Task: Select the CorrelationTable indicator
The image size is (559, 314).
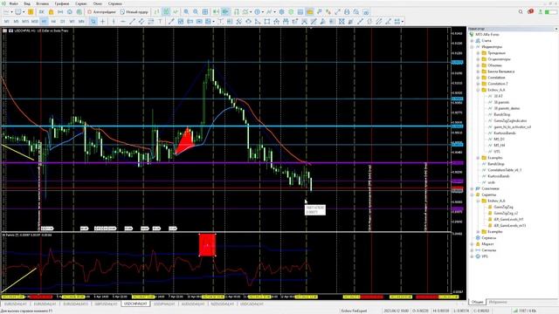Action: (505, 170)
